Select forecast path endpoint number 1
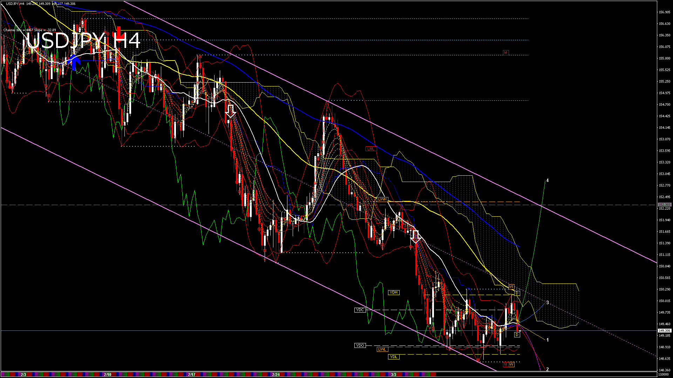This screenshot has height=378, width=673. click(x=548, y=340)
